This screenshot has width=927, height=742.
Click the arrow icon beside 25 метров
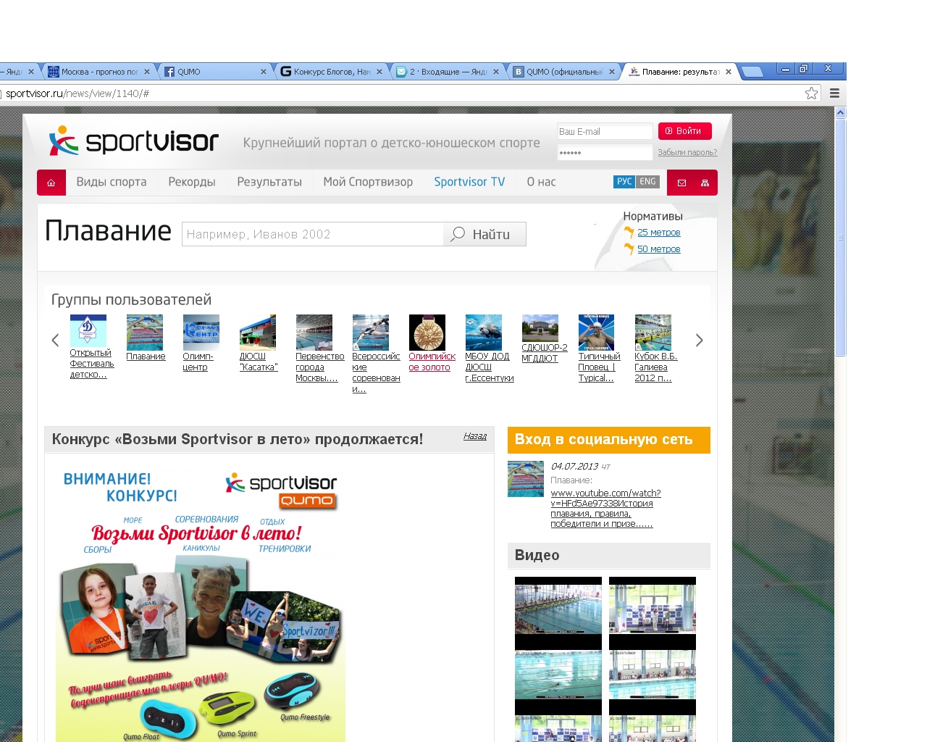click(629, 233)
